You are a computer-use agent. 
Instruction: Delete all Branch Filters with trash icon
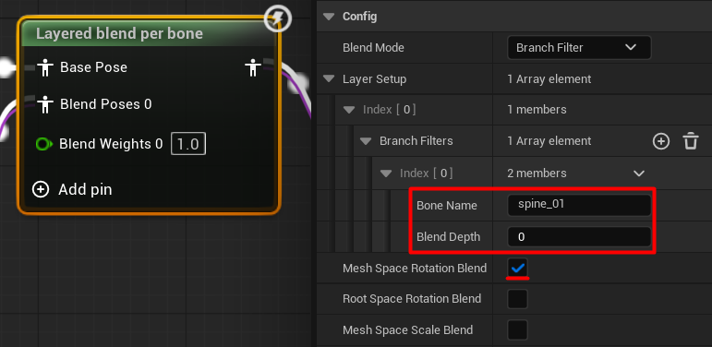690,141
